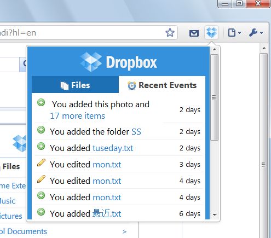Open the '17 more items' link
The width and height of the screenshot is (271, 238).
coord(78,116)
